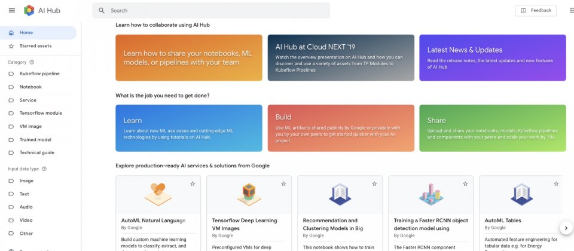Click the Kubeflow pipeline tag icon
This screenshot has width=574, height=251.
[x=11, y=74]
